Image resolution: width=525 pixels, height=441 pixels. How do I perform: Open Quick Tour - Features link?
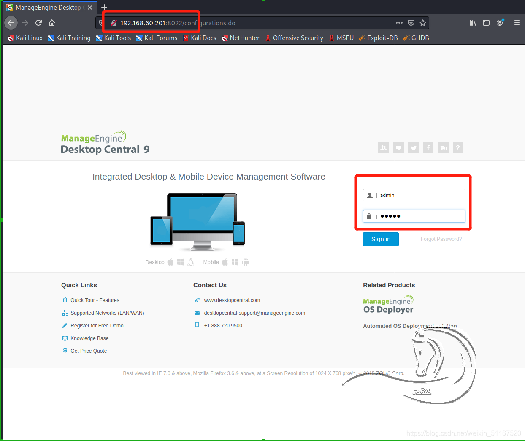coord(95,300)
